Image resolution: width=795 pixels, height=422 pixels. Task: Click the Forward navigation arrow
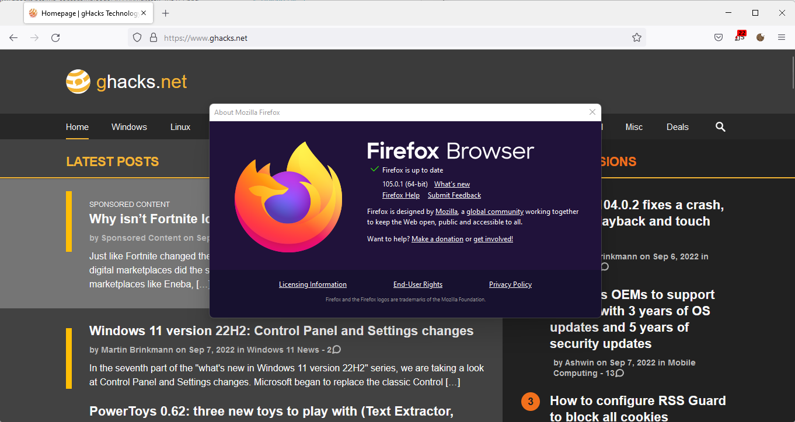point(34,38)
